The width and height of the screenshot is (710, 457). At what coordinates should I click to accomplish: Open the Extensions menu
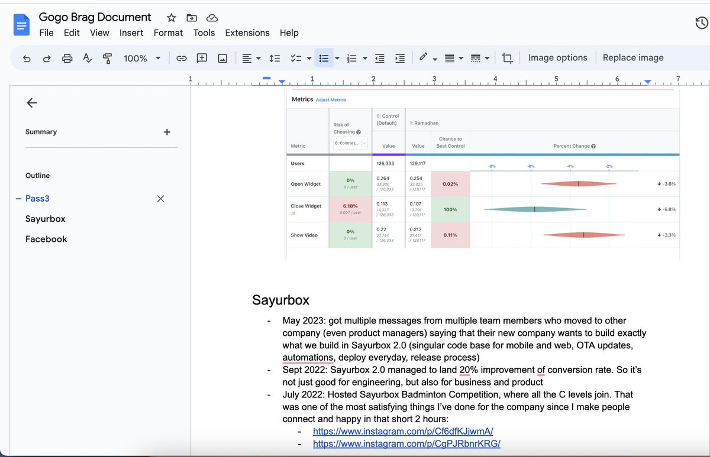point(247,33)
